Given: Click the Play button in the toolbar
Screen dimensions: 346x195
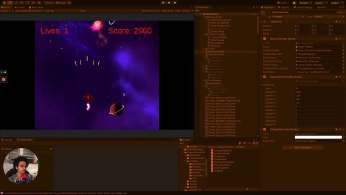Looking at the screenshot, I should 163,3.
